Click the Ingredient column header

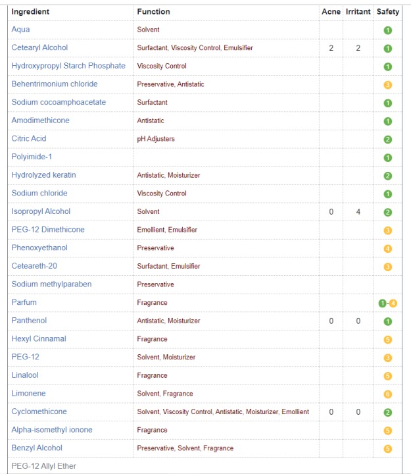tap(30, 12)
